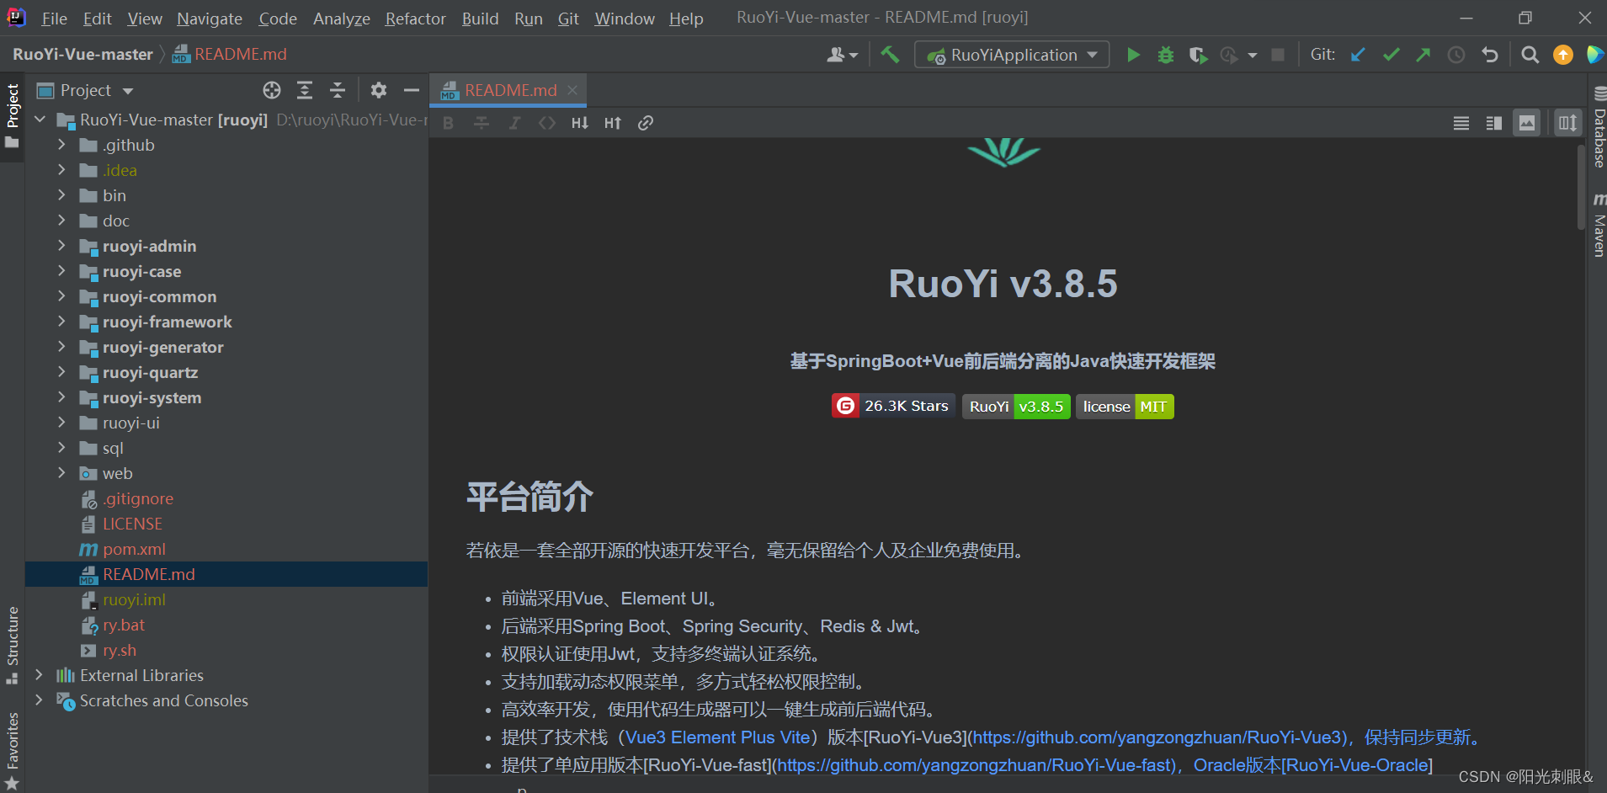The width and height of the screenshot is (1607, 793).
Task: Switch to editor-only view mode
Action: 1461,123
